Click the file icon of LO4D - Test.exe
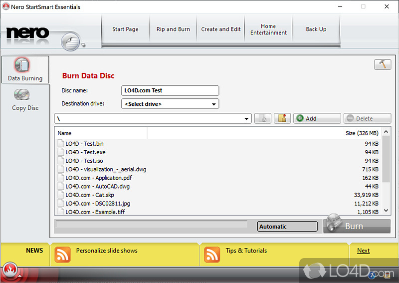 (x=60, y=152)
